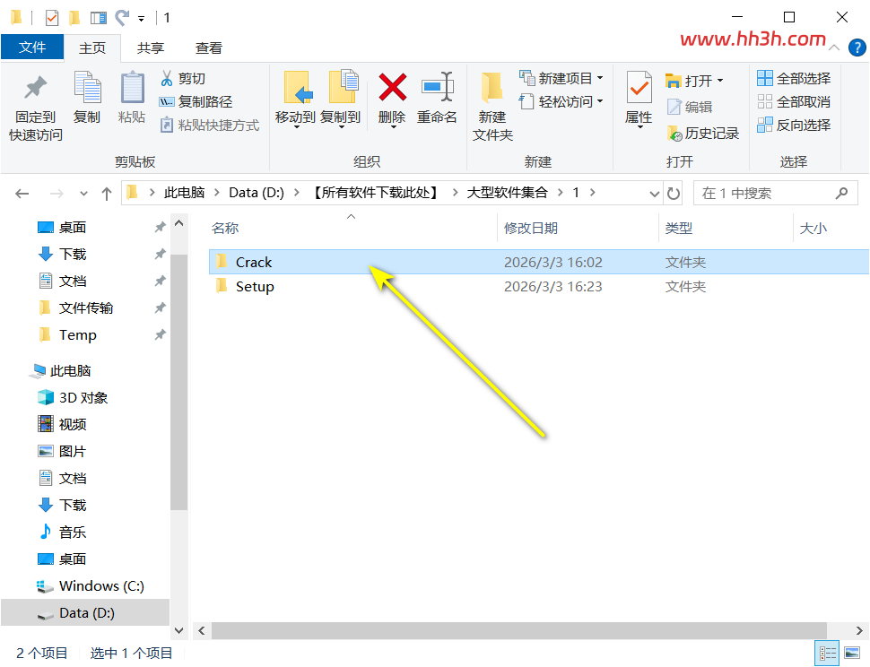Click the Rename icon in ribbon
Viewport: 870px width, 667px height.
pos(437,87)
